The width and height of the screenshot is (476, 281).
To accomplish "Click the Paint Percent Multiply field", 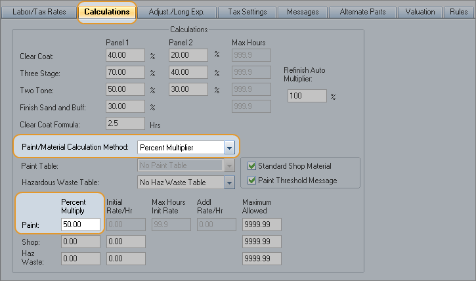I will [x=80, y=225].
